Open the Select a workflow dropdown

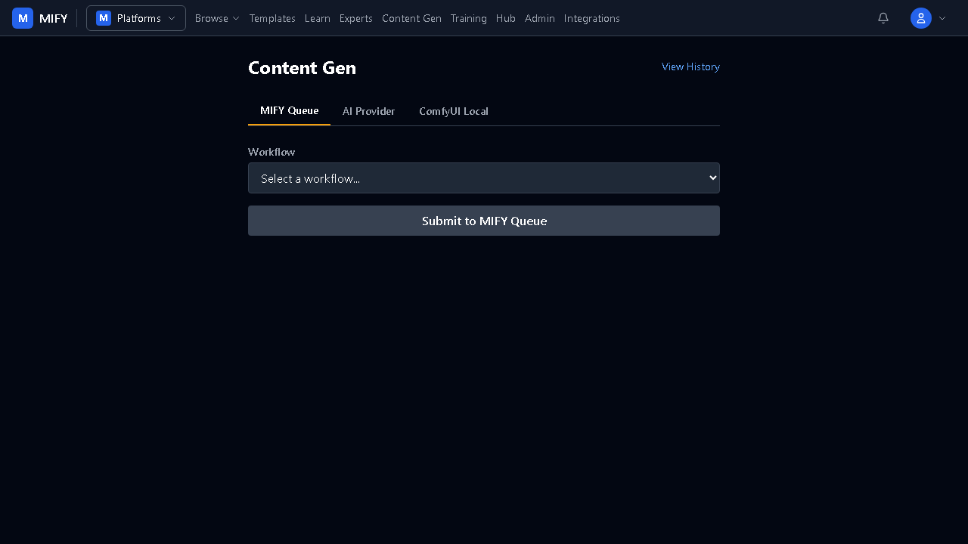pyautogui.click(x=484, y=178)
